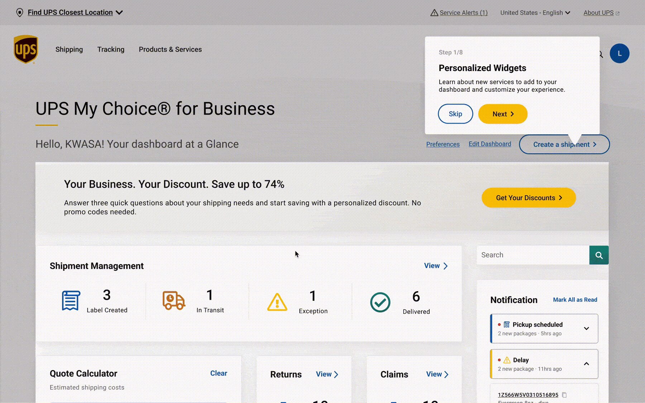Click the Quote Calculator heading
645x403 pixels.
pos(83,374)
